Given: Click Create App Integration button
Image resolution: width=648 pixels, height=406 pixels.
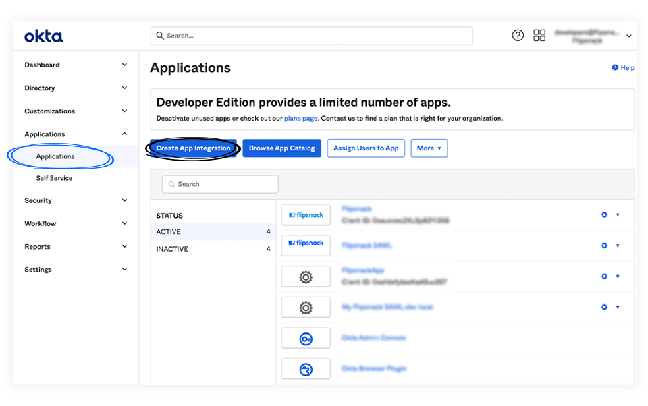Looking at the screenshot, I should [193, 148].
